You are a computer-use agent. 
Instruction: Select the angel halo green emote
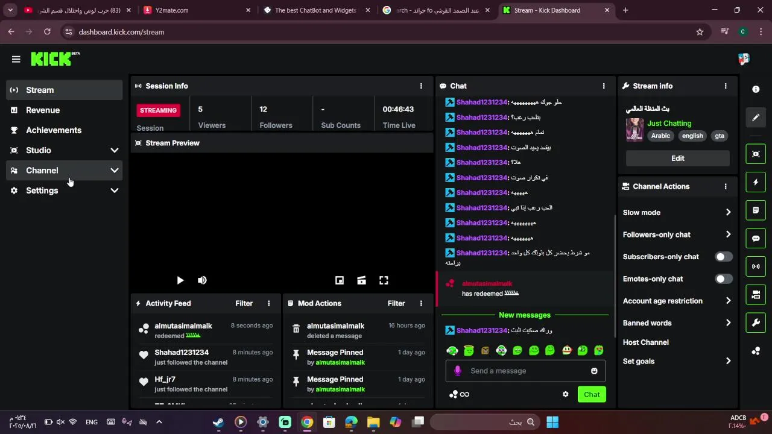tap(469, 350)
